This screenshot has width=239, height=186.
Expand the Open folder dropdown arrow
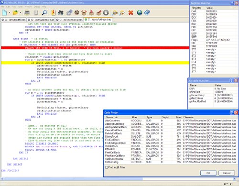click(20, 12)
